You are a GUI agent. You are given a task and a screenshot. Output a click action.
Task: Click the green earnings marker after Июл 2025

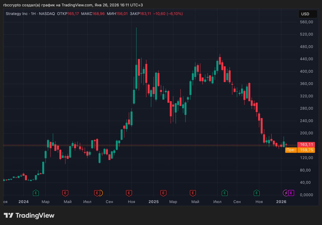pos(224,193)
